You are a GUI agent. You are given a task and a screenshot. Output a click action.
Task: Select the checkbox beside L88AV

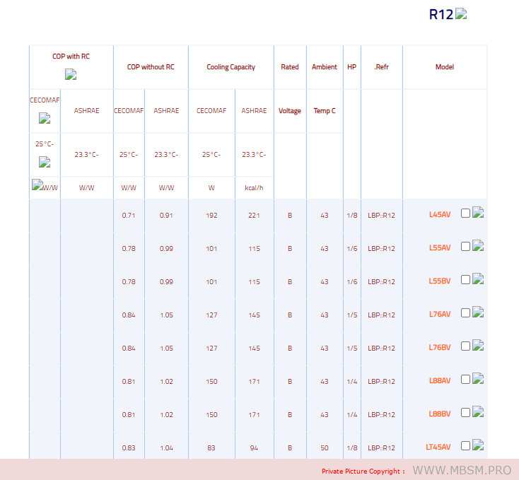(465, 380)
